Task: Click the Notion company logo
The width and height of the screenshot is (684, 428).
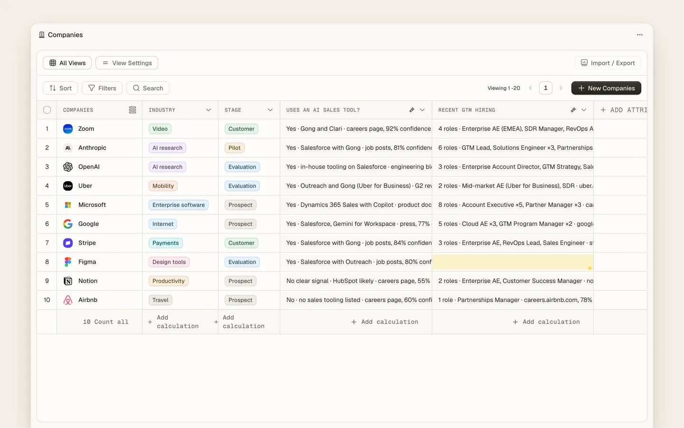Action: point(68,281)
